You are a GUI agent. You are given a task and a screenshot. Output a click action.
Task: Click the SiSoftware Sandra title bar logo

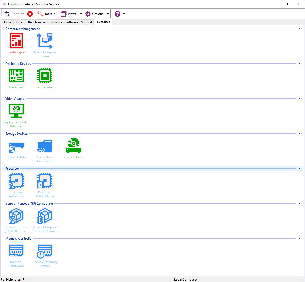(x=5, y=4)
